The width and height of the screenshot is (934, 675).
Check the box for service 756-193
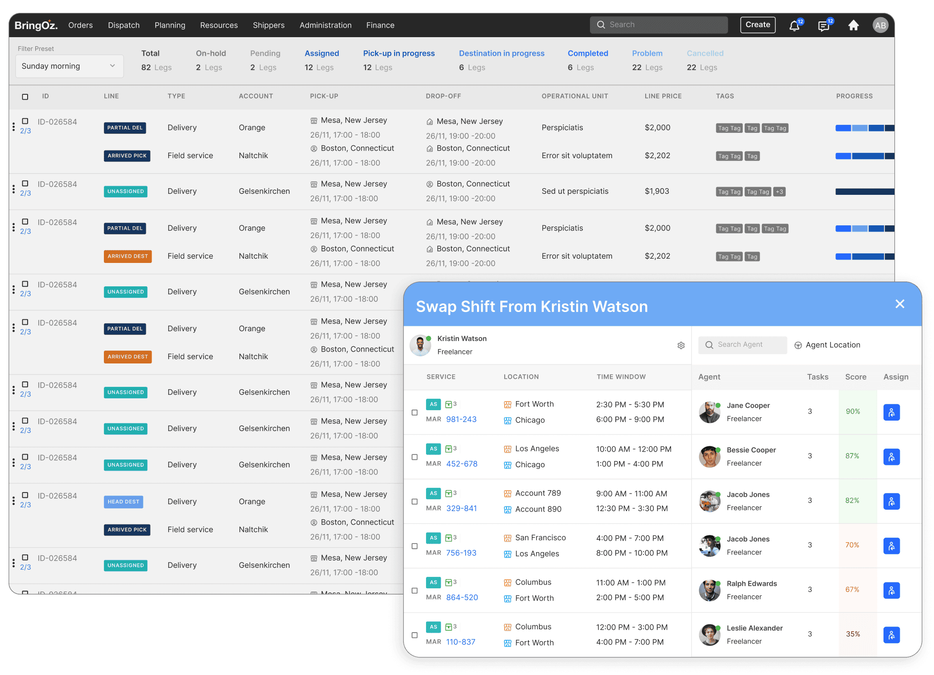tap(415, 546)
